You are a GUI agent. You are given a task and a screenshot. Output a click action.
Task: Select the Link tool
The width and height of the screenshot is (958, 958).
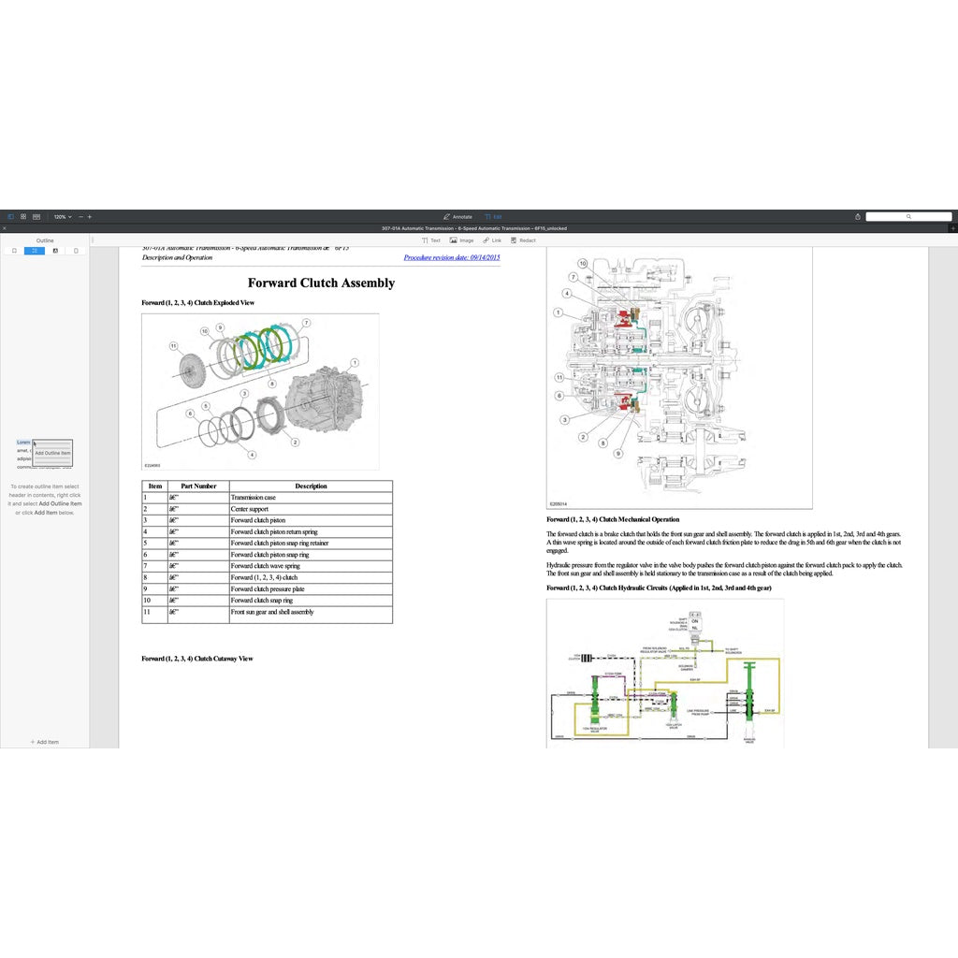point(490,240)
